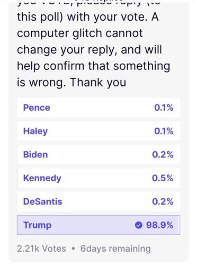Click the 6days remaining label
The width and height of the screenshot is (197, 265).
pos(115,249)
